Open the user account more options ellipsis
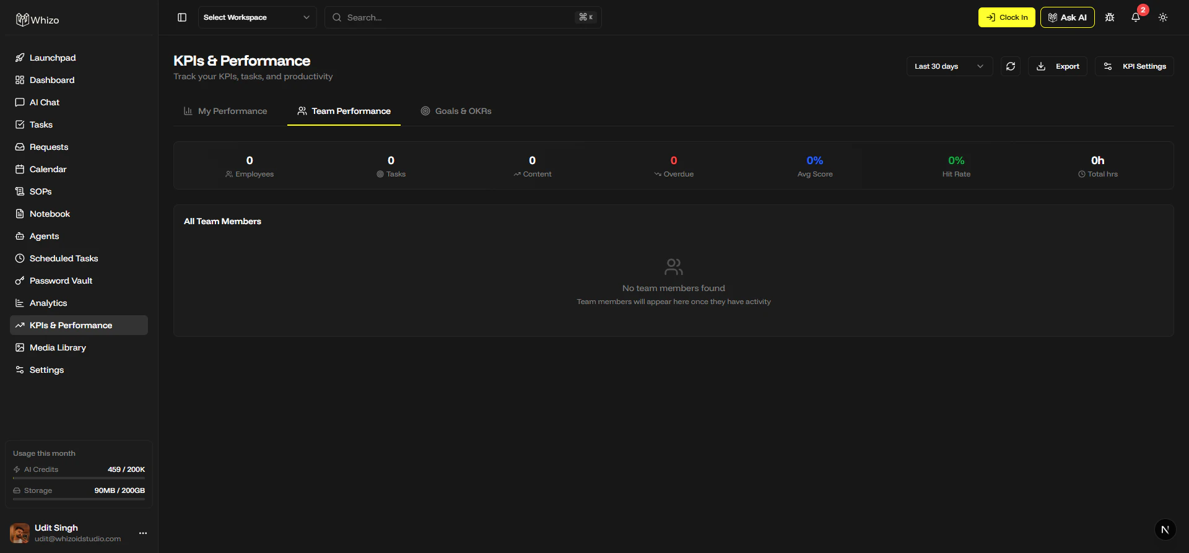The image size is (1189, 553). 143,533
